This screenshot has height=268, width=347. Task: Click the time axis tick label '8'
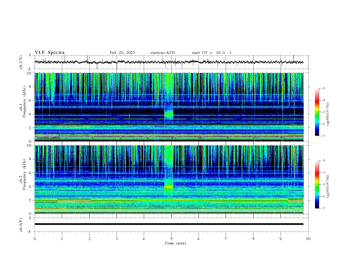(253, 239)
